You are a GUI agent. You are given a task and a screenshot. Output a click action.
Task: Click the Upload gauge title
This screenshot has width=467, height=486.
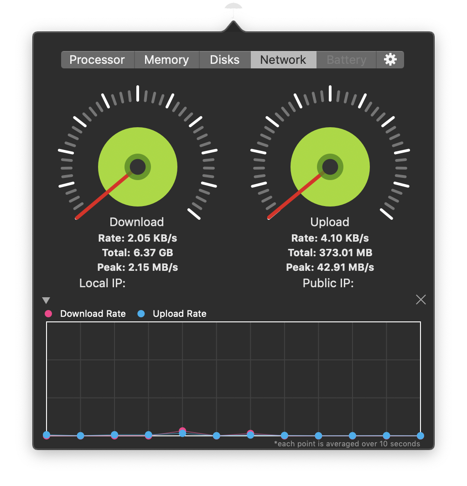click(x=330, y=222)
